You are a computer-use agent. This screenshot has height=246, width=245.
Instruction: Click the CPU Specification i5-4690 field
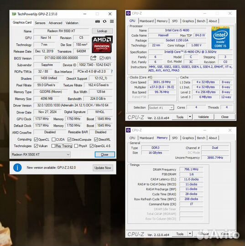click(190, 52)
